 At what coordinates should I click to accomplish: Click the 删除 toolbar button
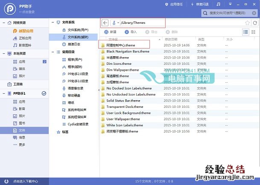172,32
